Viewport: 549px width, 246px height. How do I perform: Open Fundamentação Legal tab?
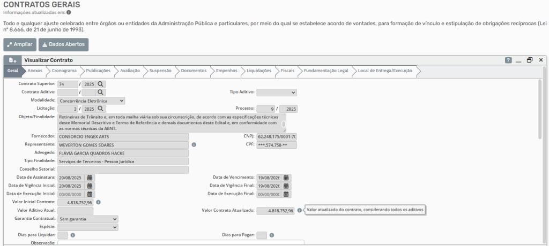(326, 71)
